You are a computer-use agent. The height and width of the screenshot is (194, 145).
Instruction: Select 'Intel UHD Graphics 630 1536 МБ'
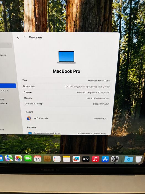point(93,93)
